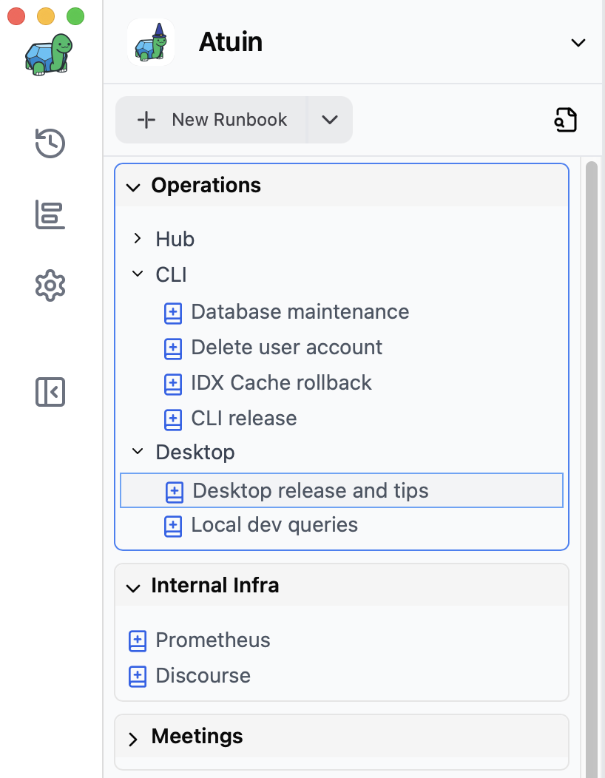605x778 pixels.
Task: Expand the Meetings section
Action: (132, 739)
